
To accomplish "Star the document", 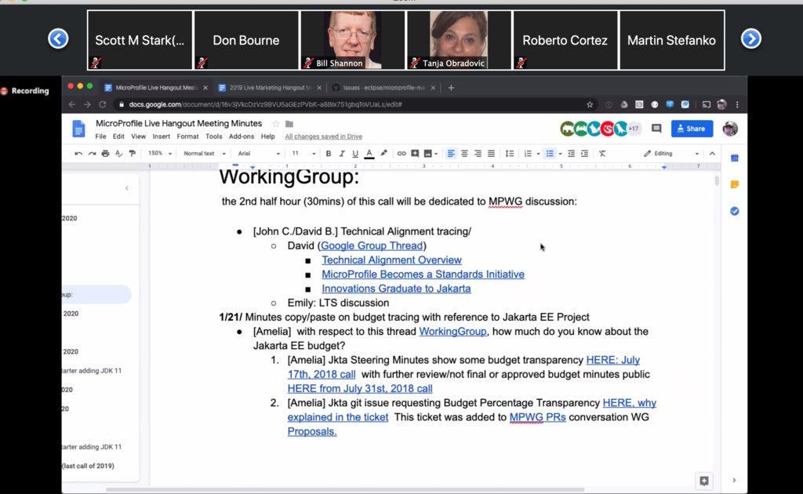I will click(275, 124).
